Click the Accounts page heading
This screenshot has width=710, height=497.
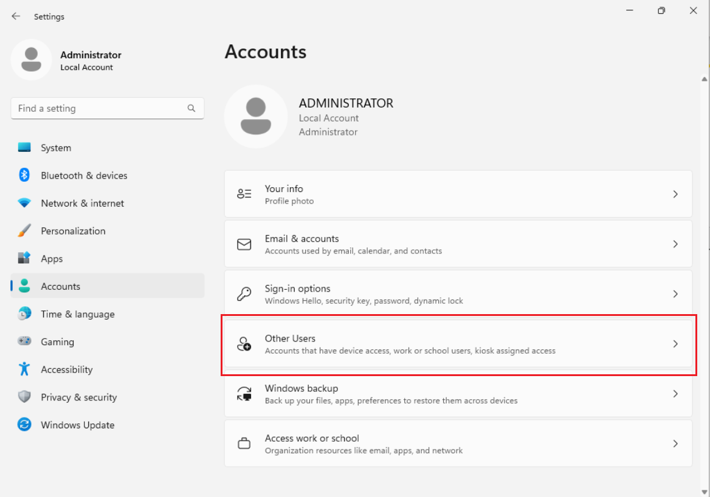tap(266, 52)
